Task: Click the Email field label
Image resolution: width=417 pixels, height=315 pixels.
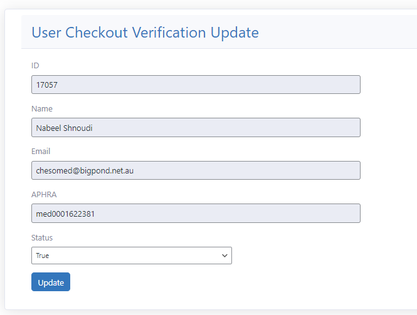Action: (x=41, y=152)
